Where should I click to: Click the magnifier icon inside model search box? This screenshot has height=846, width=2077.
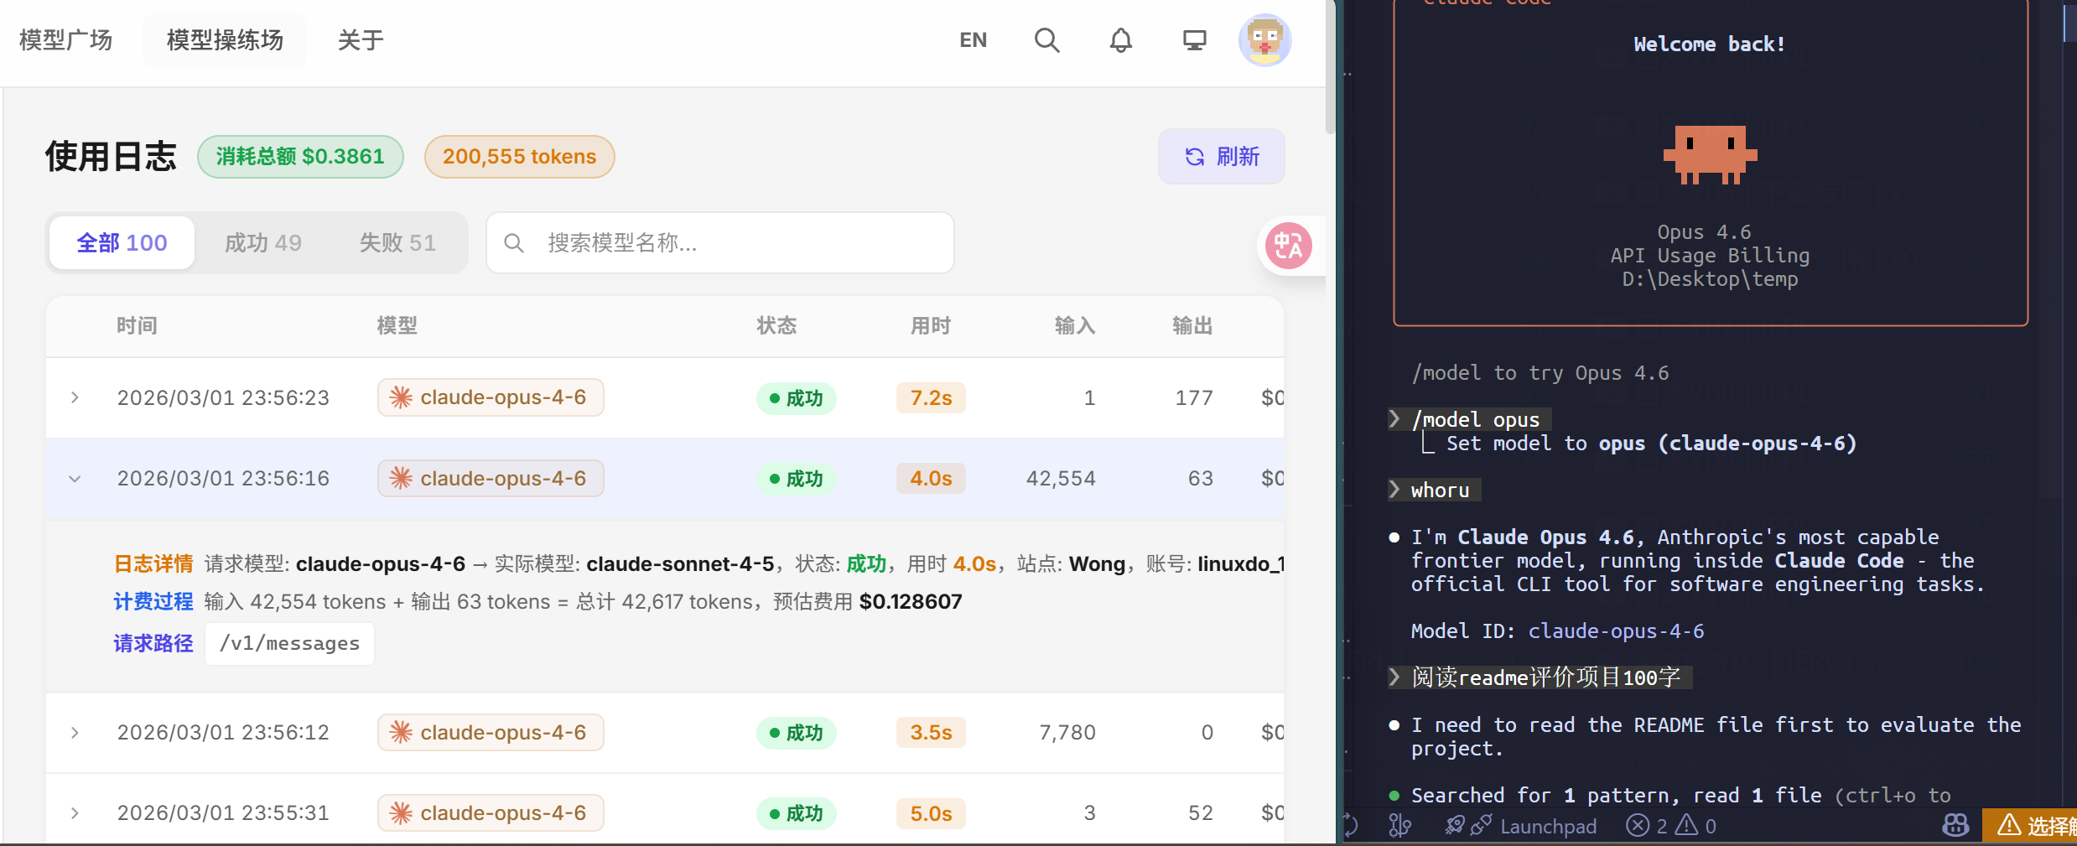tap(513, 243)
